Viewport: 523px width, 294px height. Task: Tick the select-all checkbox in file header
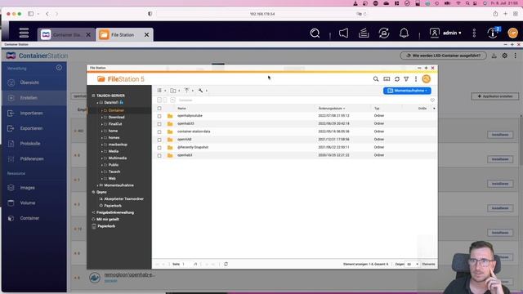tap(159, 109)
